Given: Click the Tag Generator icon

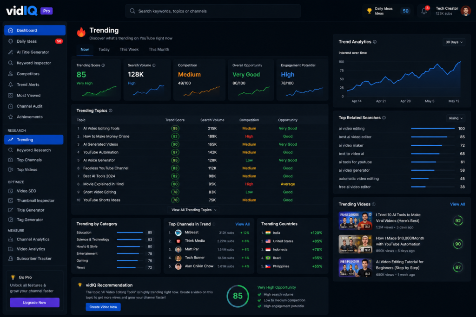Looking at the screenshot, I should pos(11,220).
